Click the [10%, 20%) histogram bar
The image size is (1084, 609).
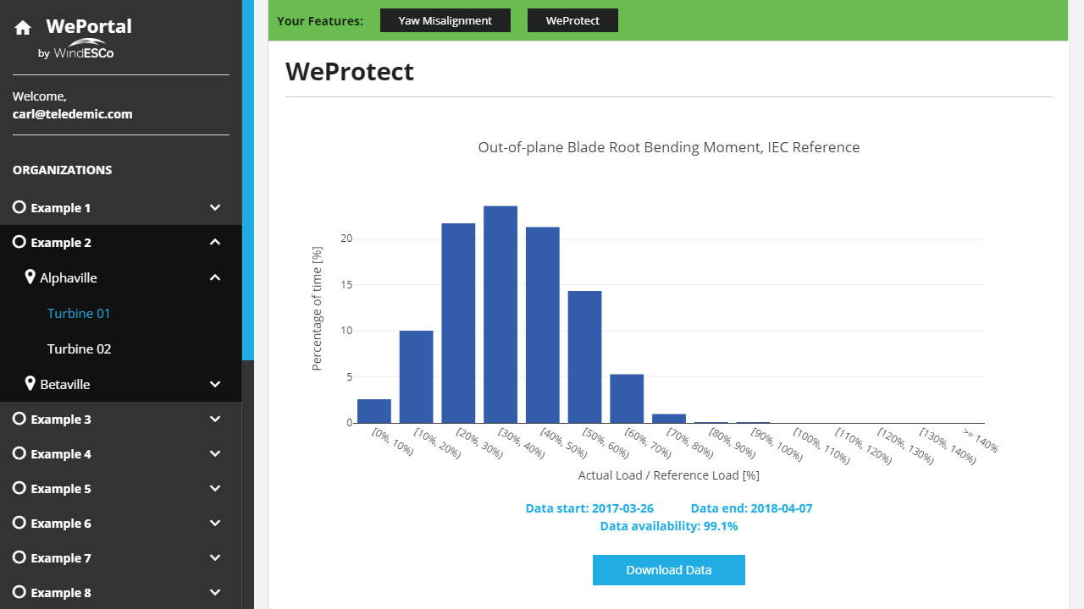click(416, 376)
